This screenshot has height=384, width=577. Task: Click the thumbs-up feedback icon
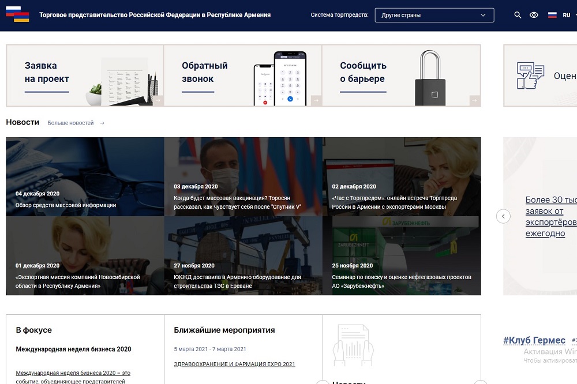(530, 76)
